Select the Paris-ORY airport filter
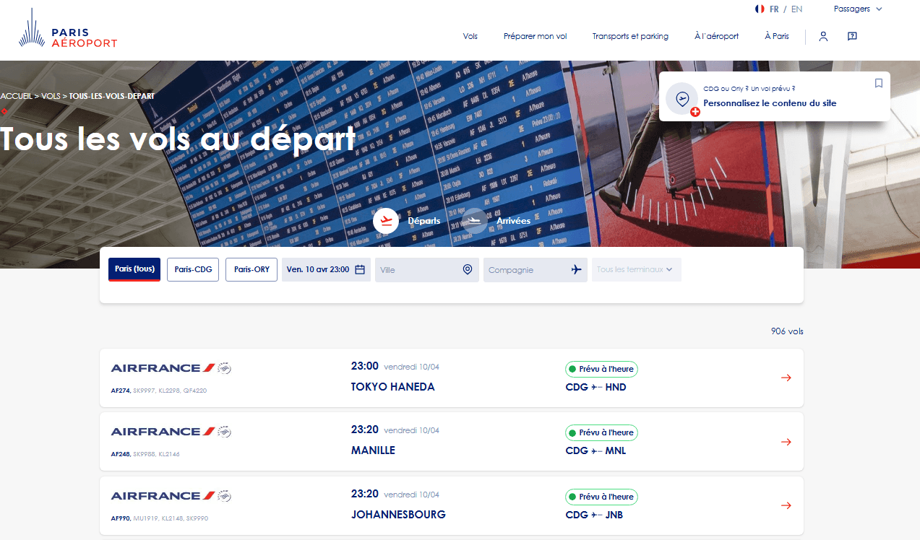Screen dimensions: 920x540 (252, 269)
